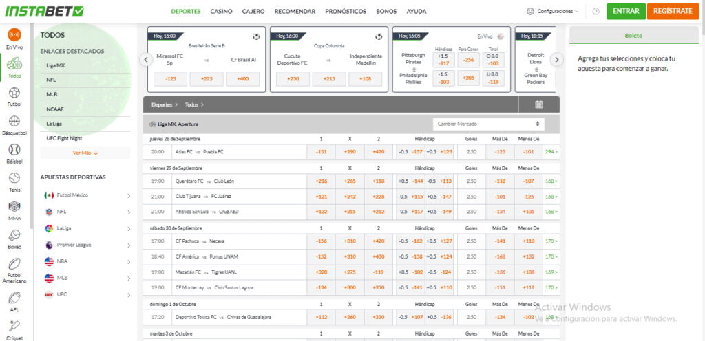The height and width of the screenshot is (341, 705).
Task: Open the Bonos menu item
Action: 386,12
